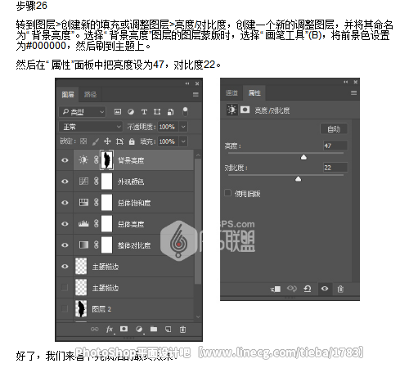This screenshot has width=409, height=368.
Task: Click the Layers panel scroll down arrow
Action: [x=198, y=316]
